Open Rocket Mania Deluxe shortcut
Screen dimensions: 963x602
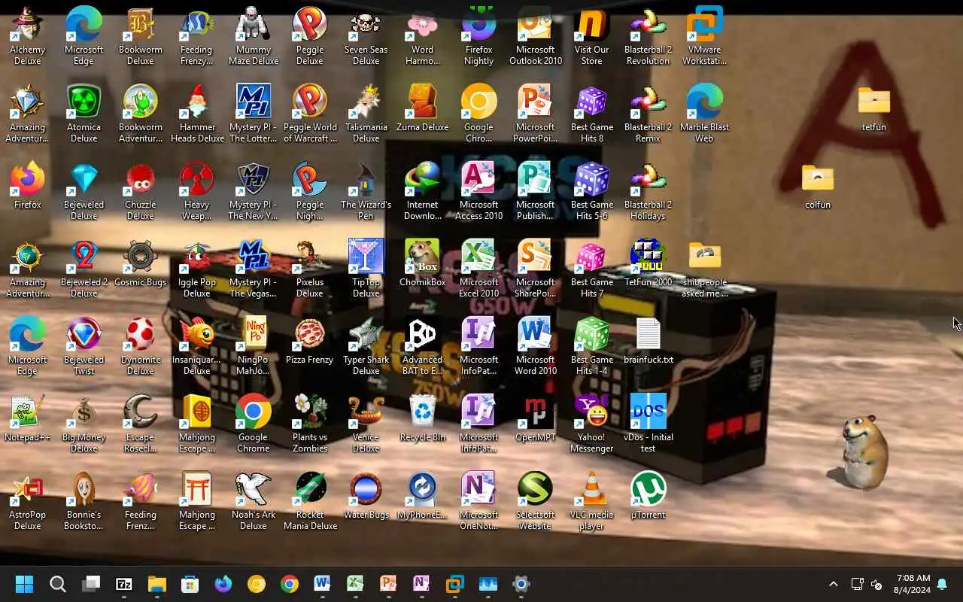(x=309, y=501)
